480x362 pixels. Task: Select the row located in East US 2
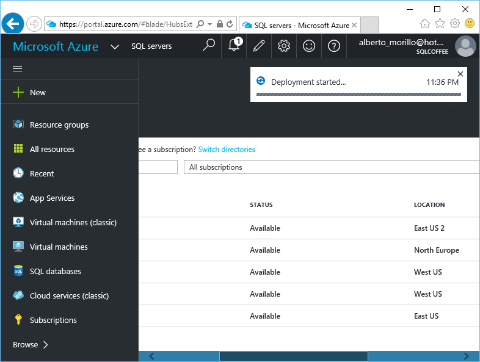point(309,228)
